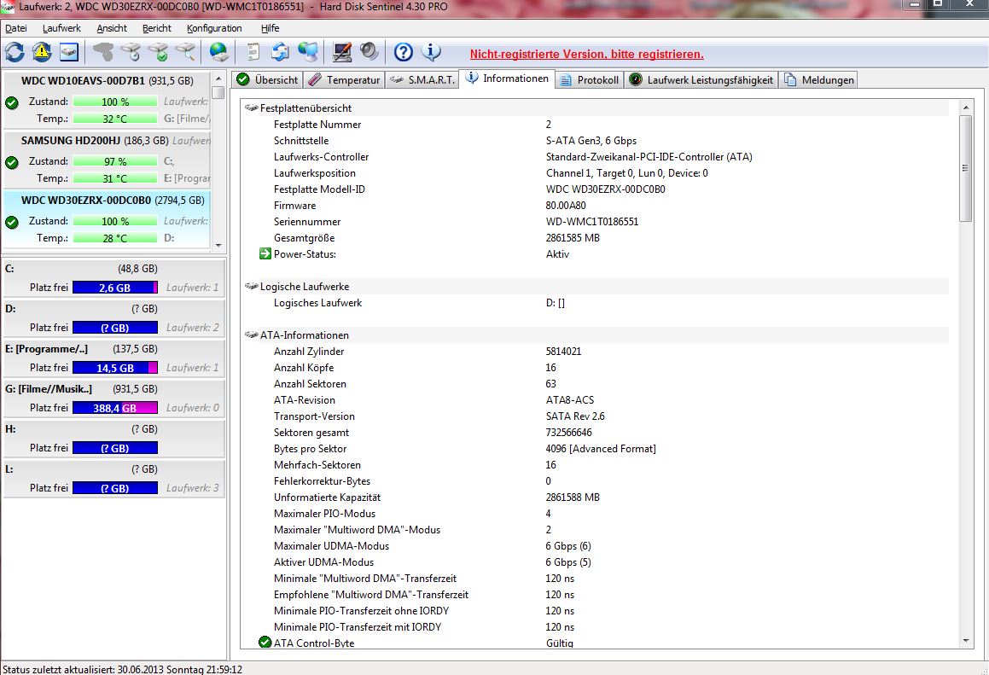Click the blue info bubble toolbar icon
Image resolution: width=989 pixels, height=675 pixels.
tap(432, 52)
